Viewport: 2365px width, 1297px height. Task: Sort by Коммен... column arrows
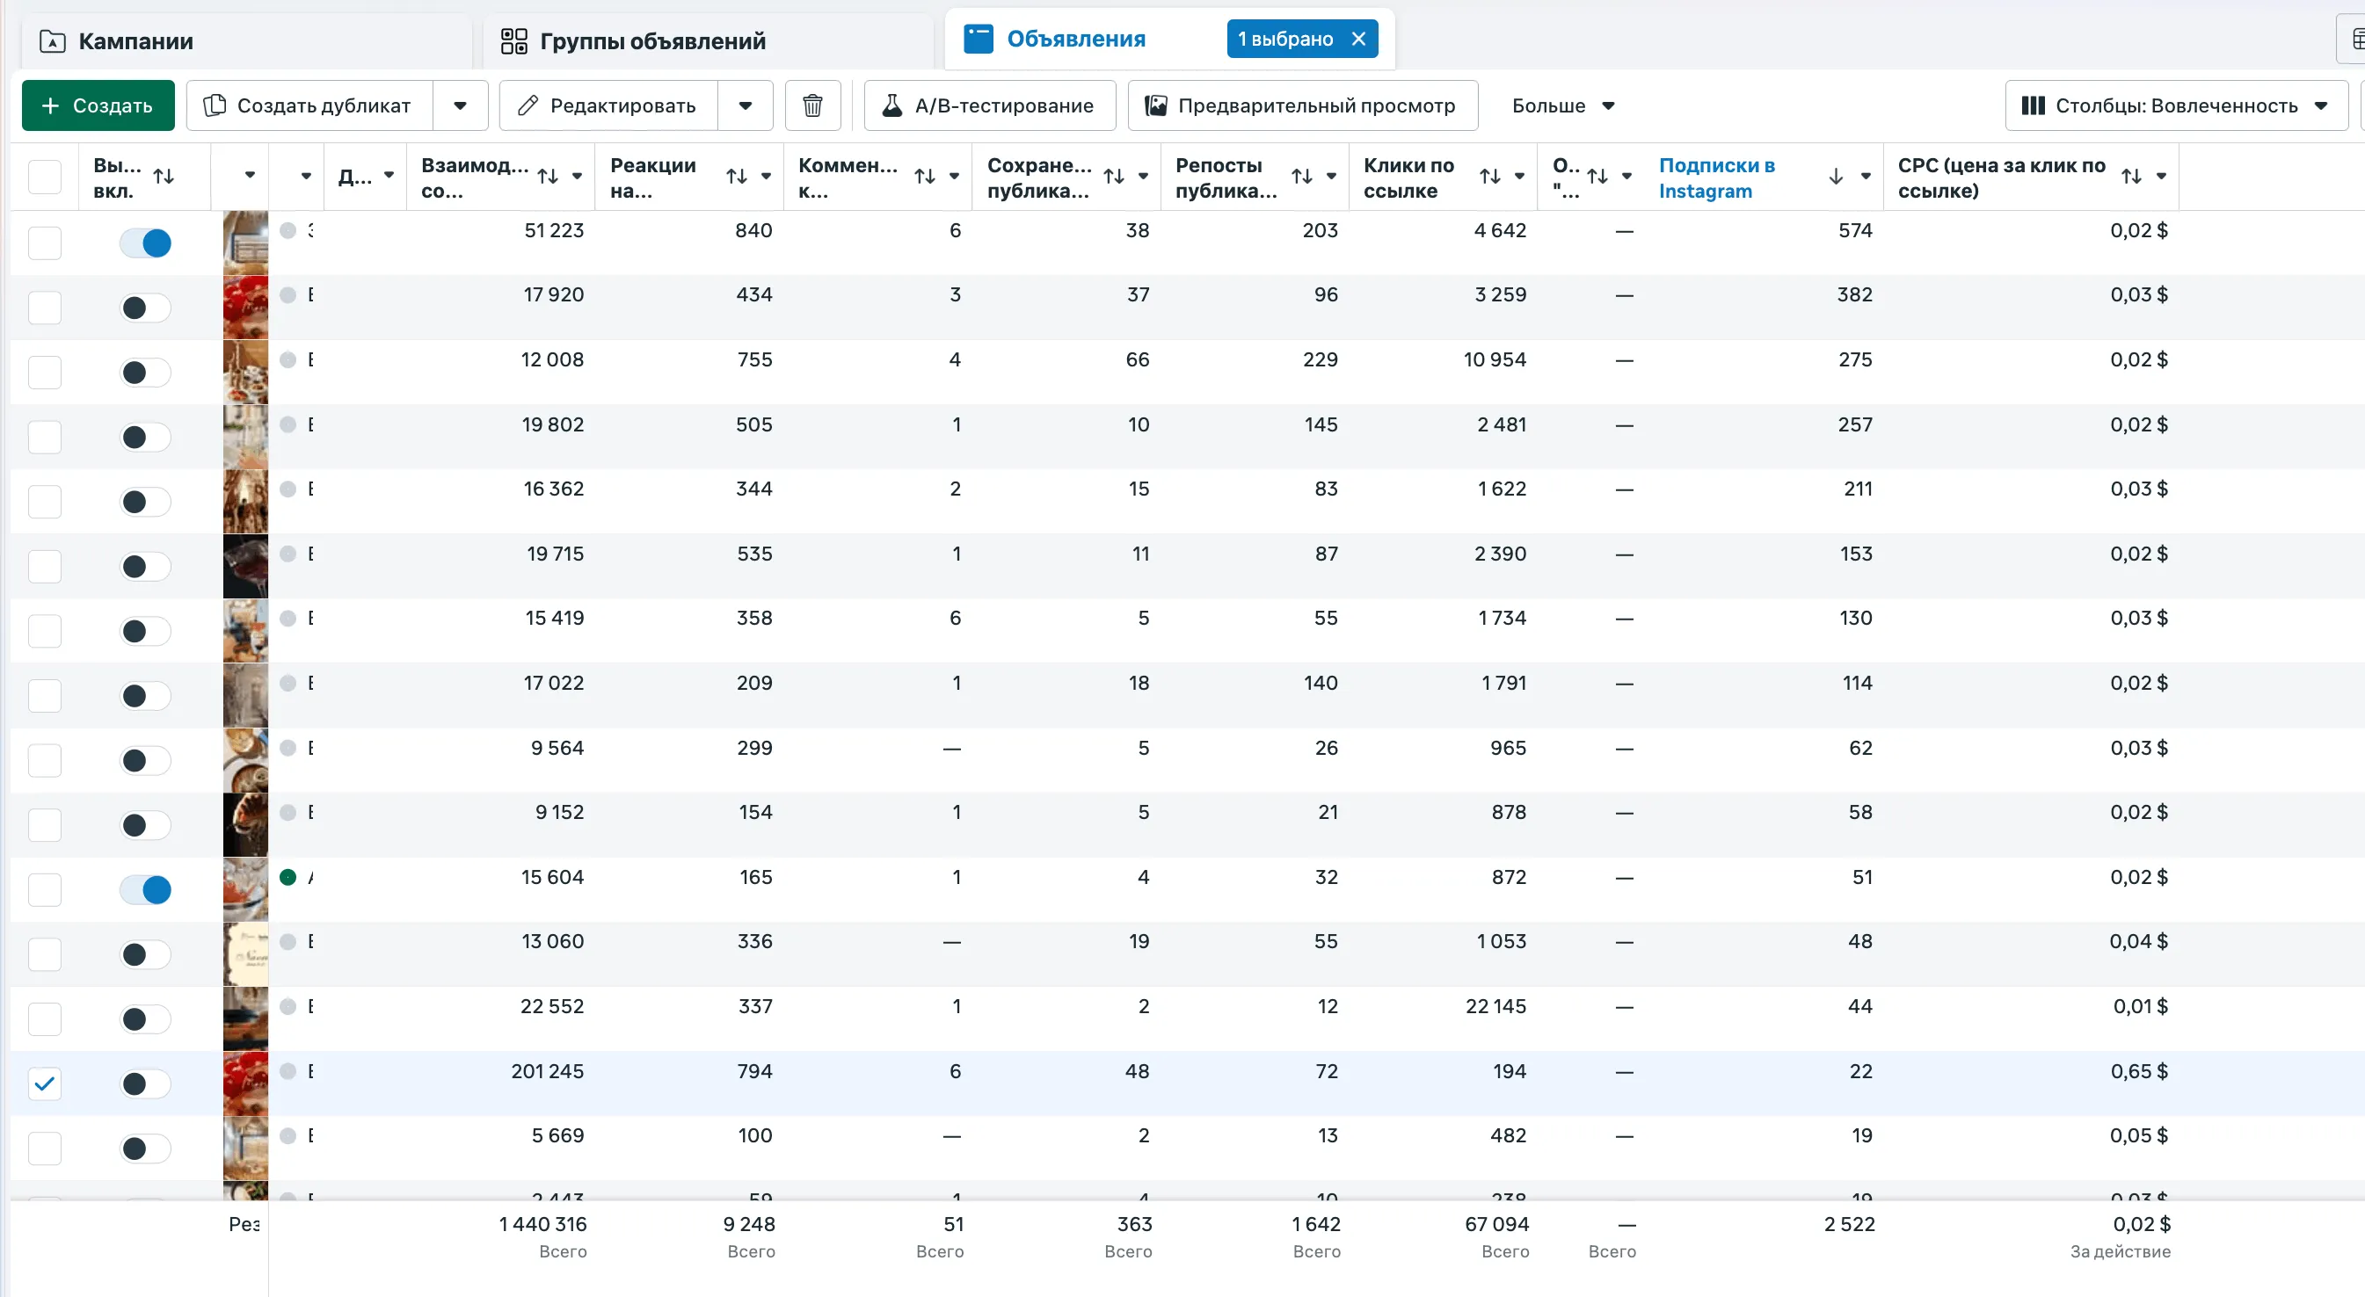coord(925,177)
